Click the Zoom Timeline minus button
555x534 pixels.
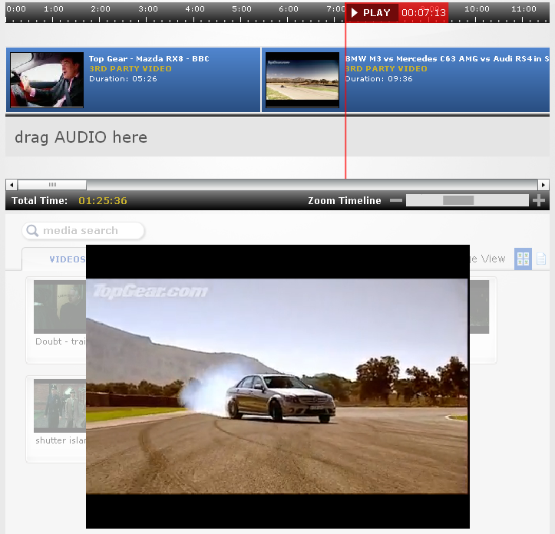point(396,201)
